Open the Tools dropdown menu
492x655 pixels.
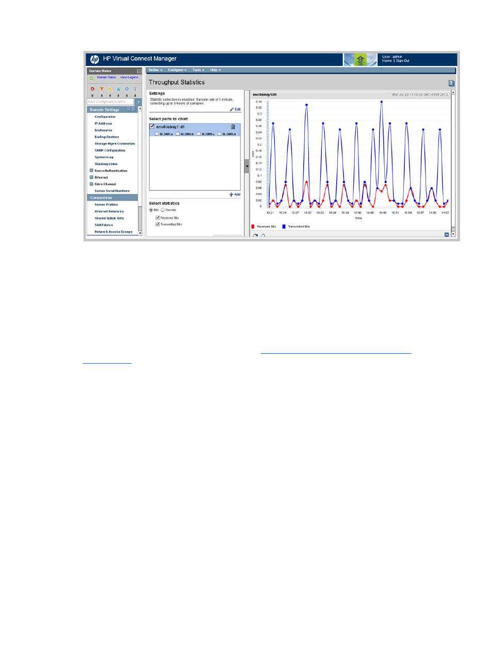[198, 70]
